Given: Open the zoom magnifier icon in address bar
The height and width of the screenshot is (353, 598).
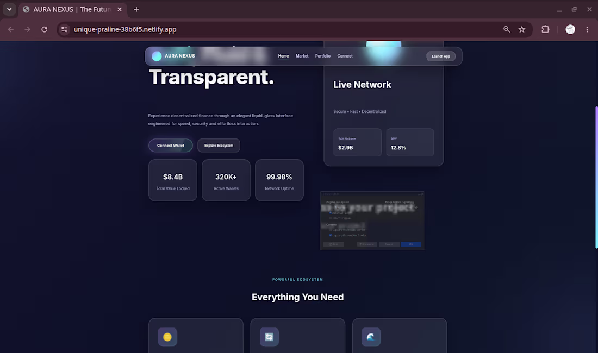Looking at the screenshot, I should coord(507,29).
